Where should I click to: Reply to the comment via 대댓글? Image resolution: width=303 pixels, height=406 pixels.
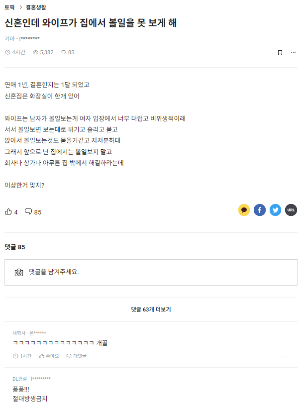[x=77, y=356]
